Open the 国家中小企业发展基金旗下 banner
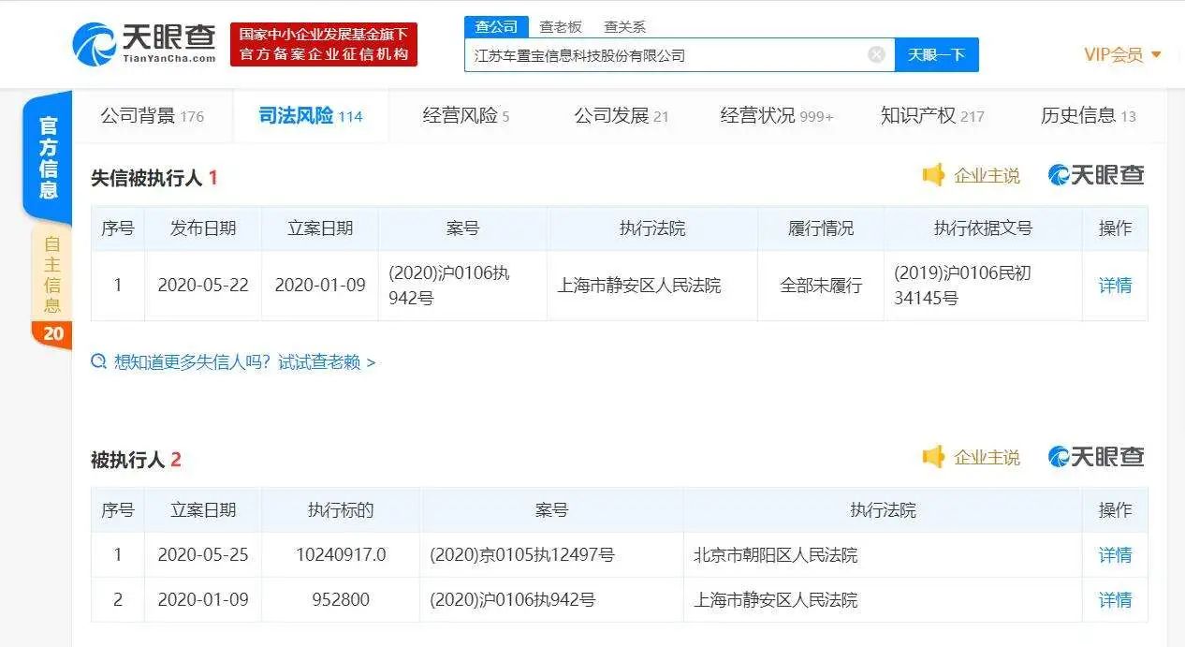The image size is (1185, 647). click(324, 44)
